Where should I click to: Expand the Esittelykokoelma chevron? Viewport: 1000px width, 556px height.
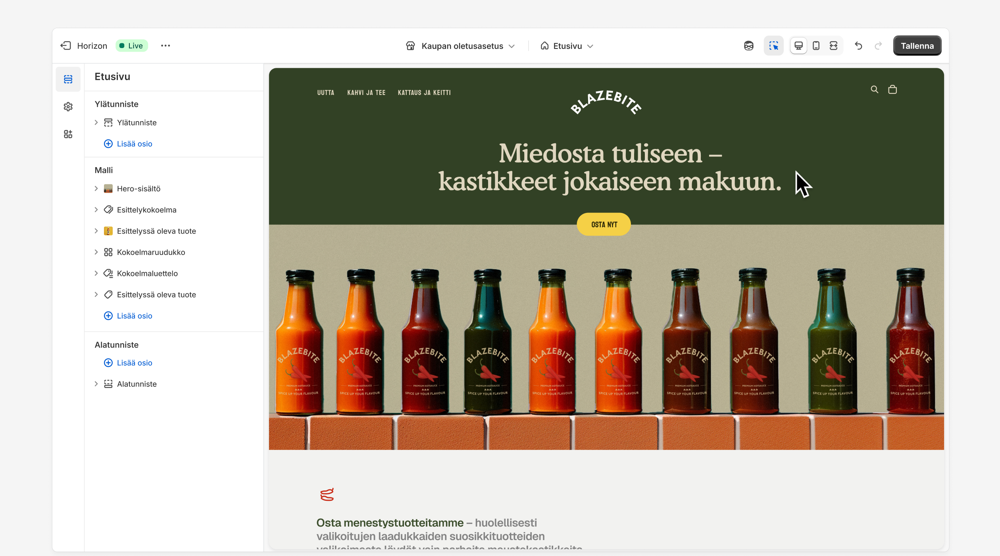point(96,210)
